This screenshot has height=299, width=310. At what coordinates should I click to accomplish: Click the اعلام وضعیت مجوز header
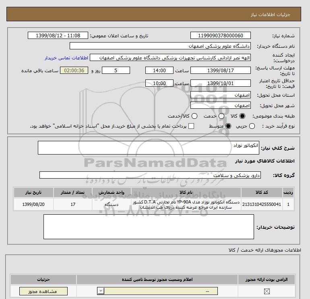click(x=157, y=279)
